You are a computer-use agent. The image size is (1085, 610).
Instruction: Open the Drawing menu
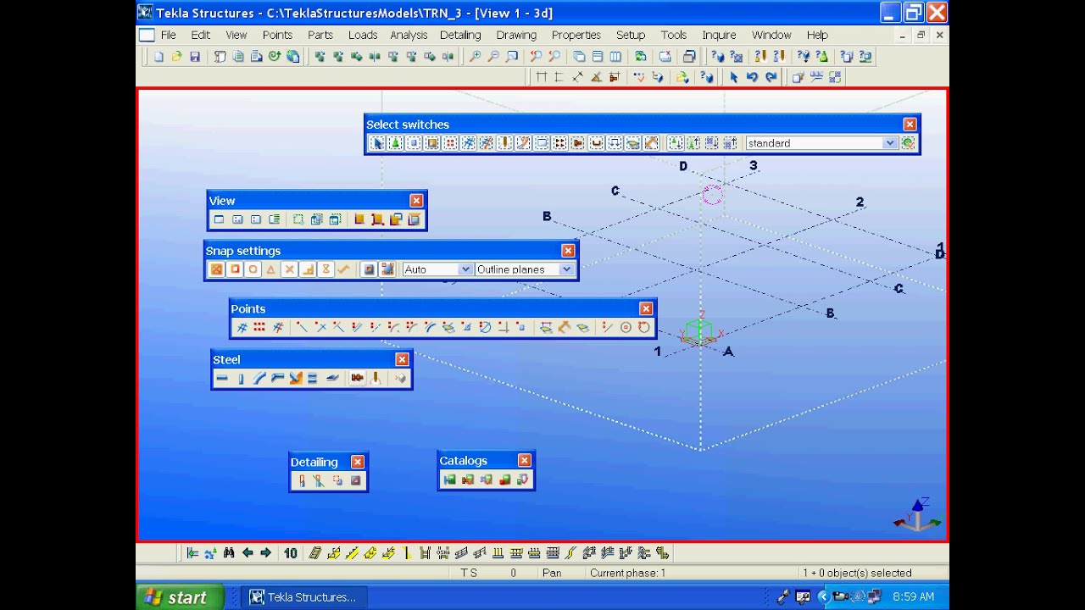click(x=516, y=35)
